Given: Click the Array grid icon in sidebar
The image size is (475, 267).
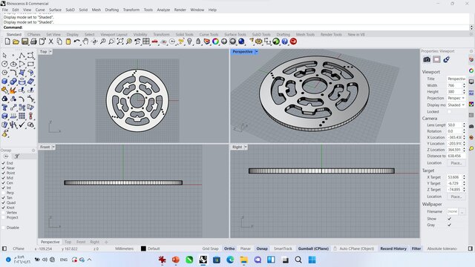Looking at the screenshot, I should point(22,116).
